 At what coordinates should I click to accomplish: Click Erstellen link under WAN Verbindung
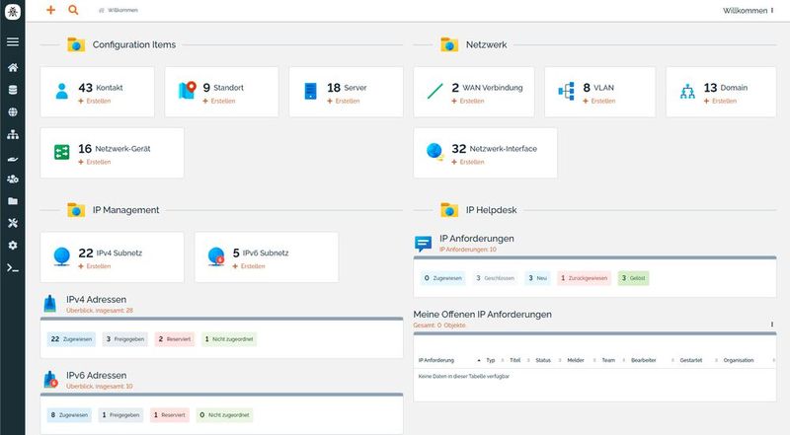point(468,102)
